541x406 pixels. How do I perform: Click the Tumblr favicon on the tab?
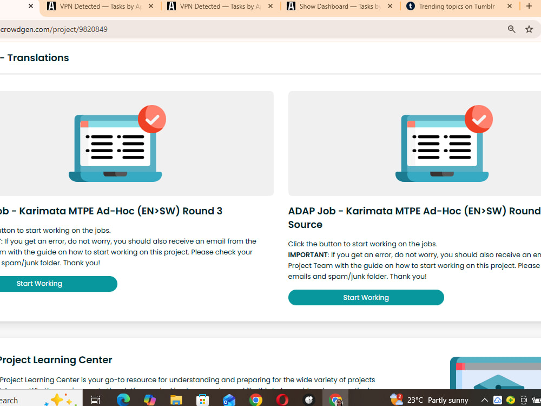(x=410, y=6)
